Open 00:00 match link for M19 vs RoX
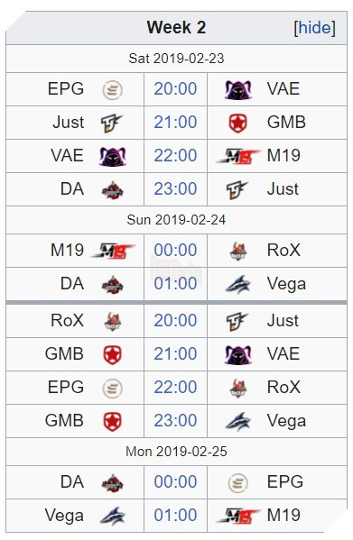Image resolution: width=353 pixels, height=540 pixels. (x=175, y=250)
